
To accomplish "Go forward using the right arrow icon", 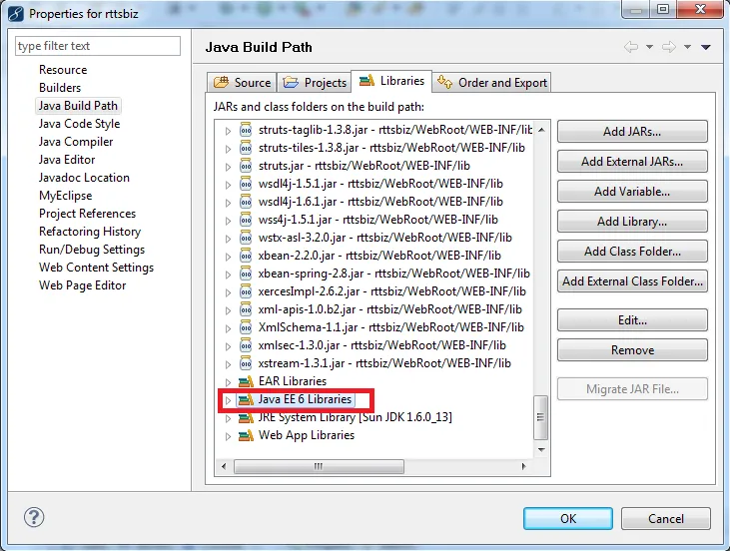I will tap(669, 47).
